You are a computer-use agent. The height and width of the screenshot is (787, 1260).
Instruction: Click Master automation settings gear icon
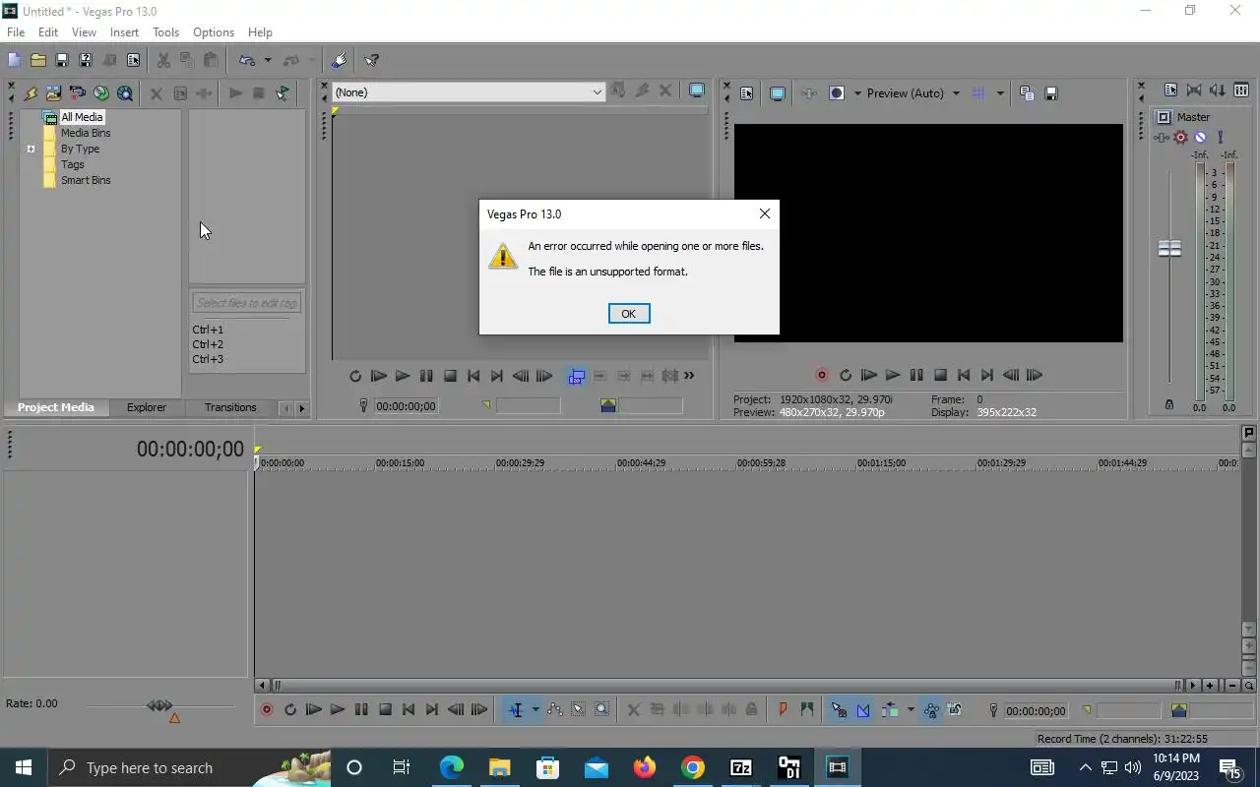point(1180,138)
